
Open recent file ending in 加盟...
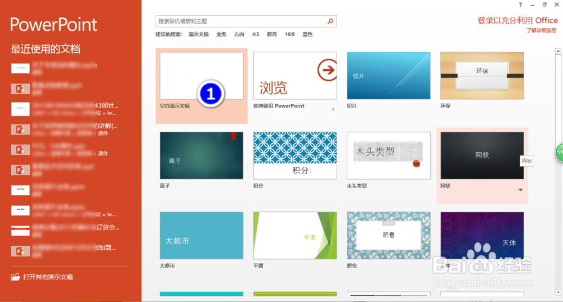coord(65,251)
